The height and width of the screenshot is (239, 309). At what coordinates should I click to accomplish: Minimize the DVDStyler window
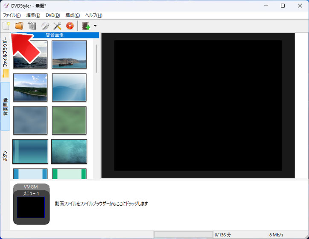266,6
